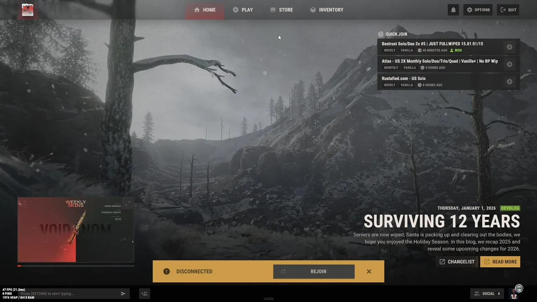
Task: Click the date Thursday, January 1, 2026
Action: pos(467,208)
